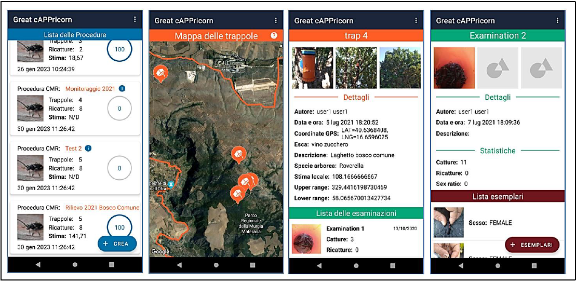Image resolution: width=576 pixels, height=281 pixels.
Task: Open Rilievo 2021 Bosco Comune procedure
Action: (x=102, y=208)
